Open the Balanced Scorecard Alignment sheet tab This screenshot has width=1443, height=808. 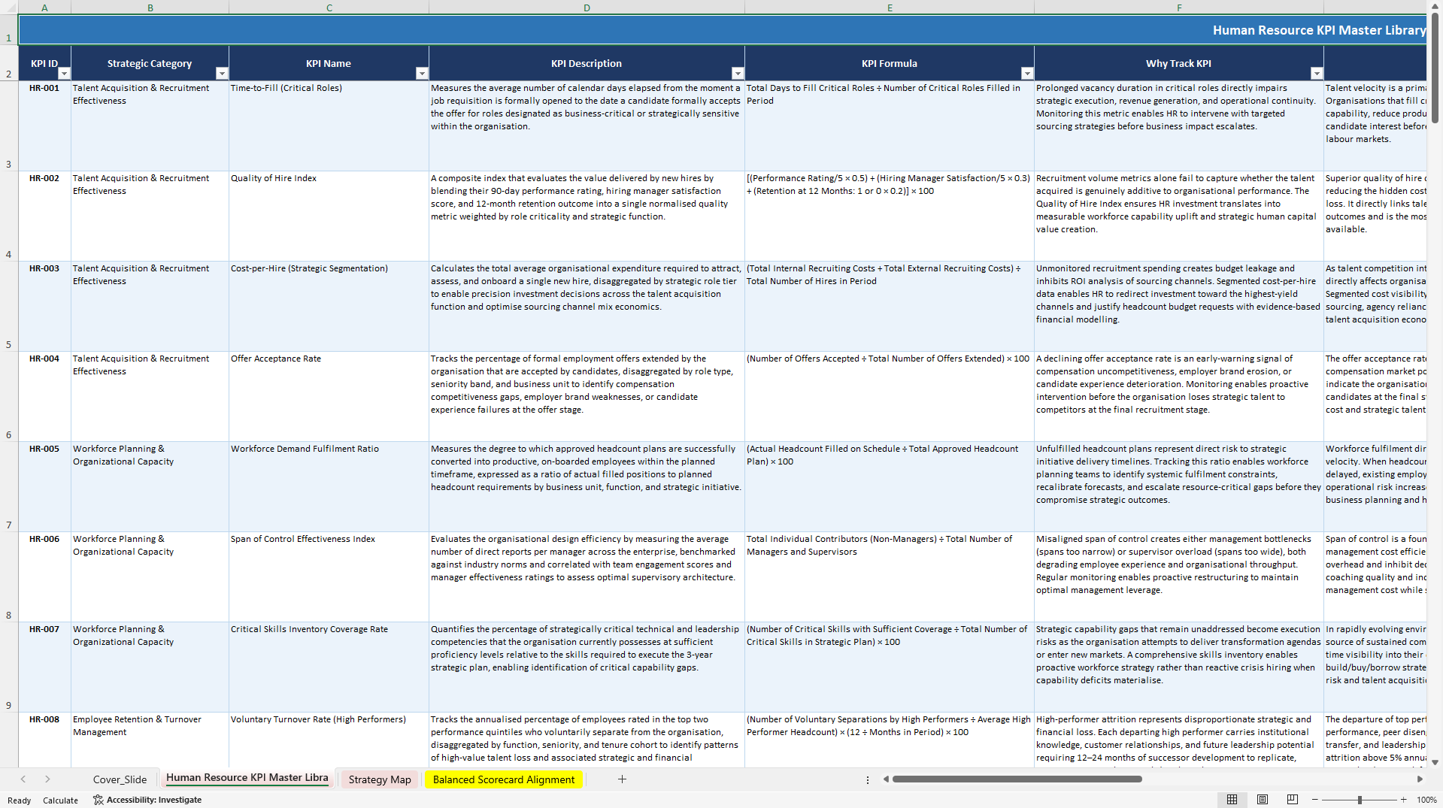pyautogui.click(x=504, y=779)
